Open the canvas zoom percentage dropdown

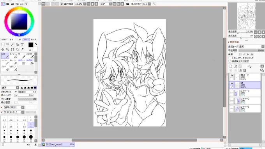point(85,4)
